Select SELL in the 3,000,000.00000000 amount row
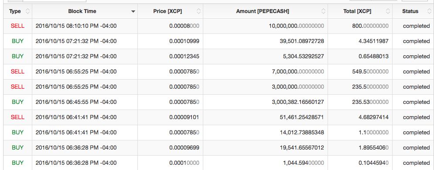The width and height of the screenshot is (434, 170). [17, 87]
